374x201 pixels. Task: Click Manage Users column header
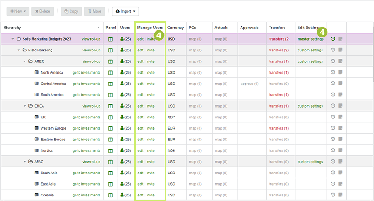pyautogui.click(x=150, y=28)
